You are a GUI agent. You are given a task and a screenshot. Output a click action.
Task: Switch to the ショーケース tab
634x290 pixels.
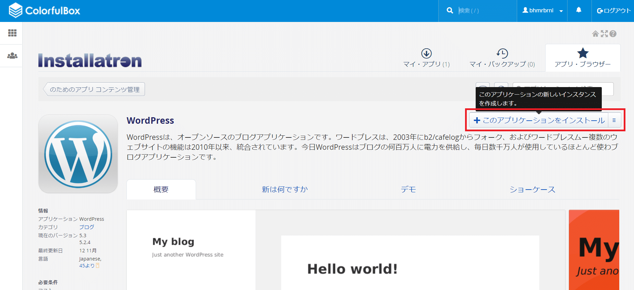point(532,190)
